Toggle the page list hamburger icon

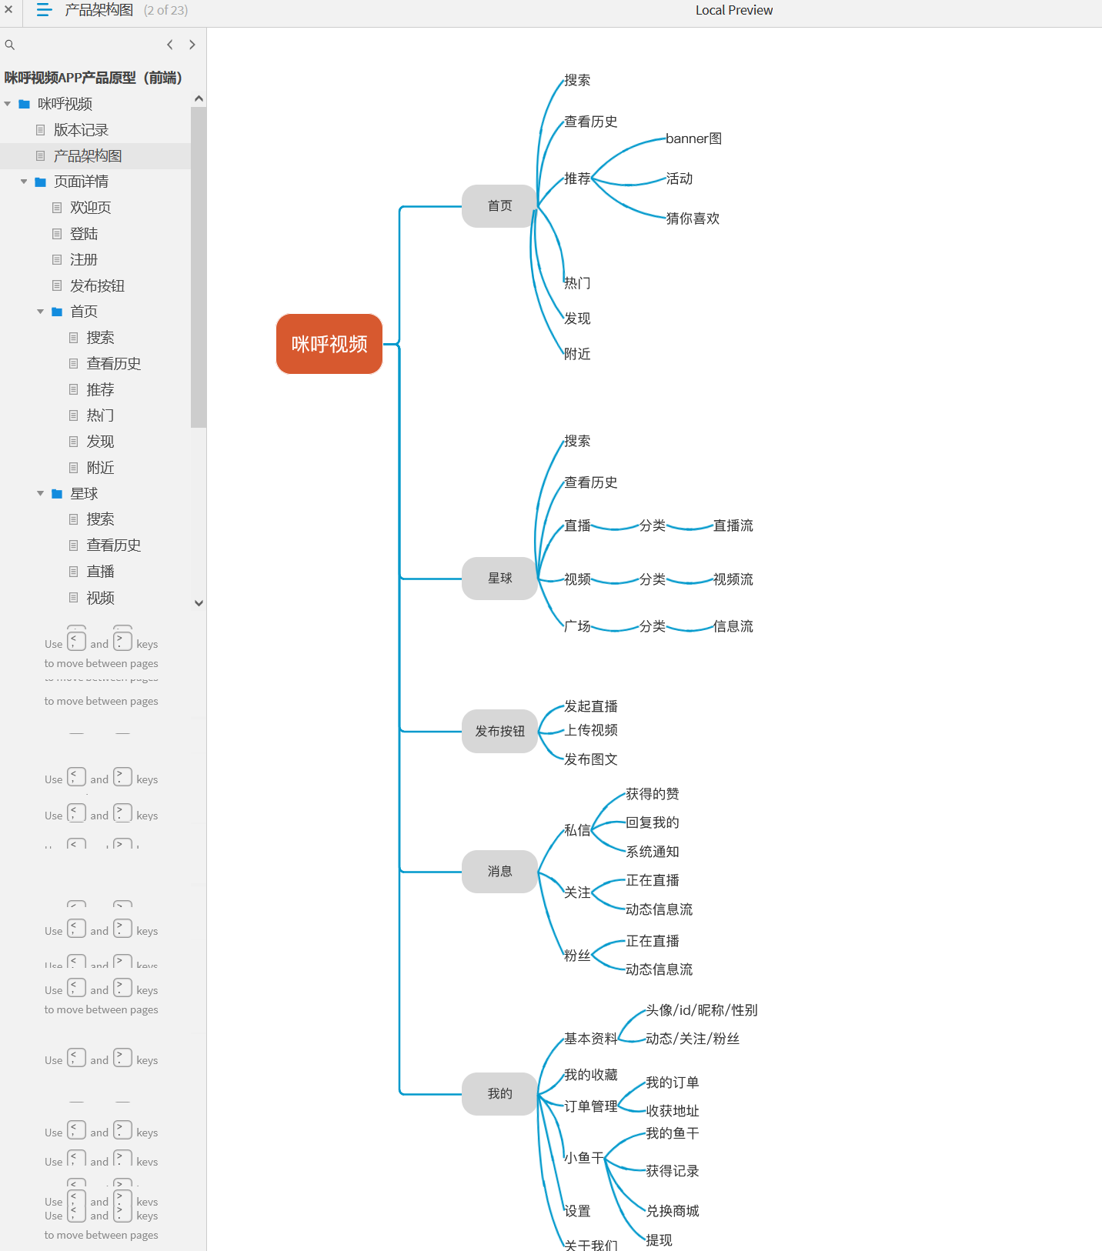[44, 10]
